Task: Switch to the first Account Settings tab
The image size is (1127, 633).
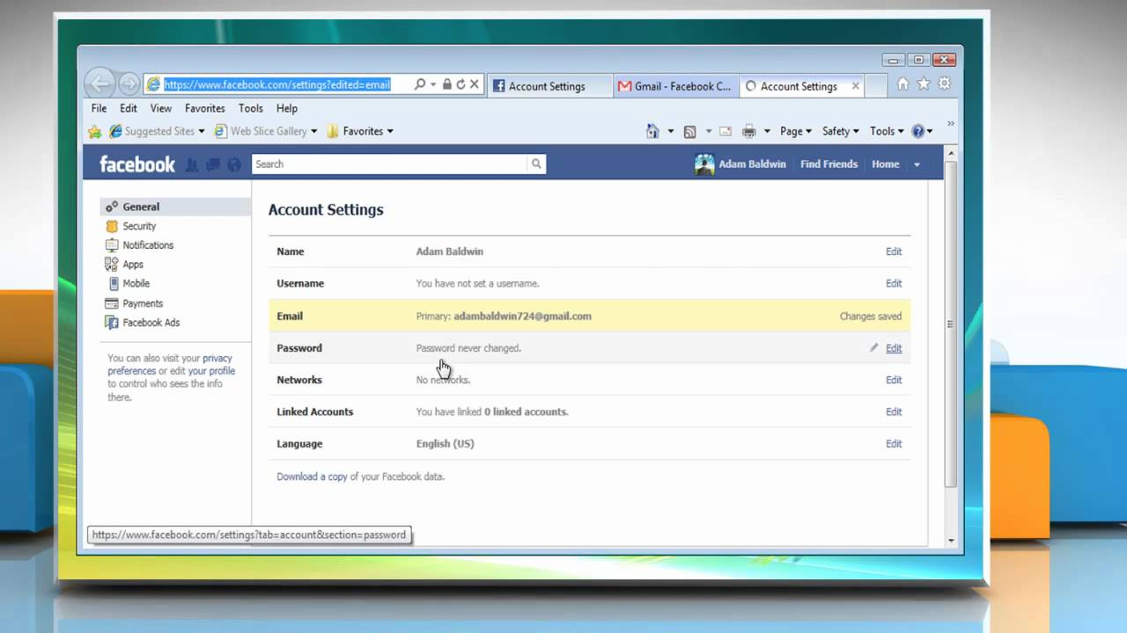Action: (x=549, y=86)
